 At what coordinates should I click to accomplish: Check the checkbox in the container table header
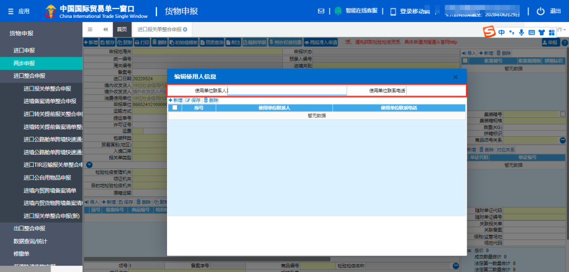(x=465, y=61)
